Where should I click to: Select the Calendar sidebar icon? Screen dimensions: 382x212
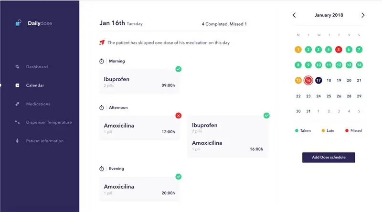pos(17,85)
